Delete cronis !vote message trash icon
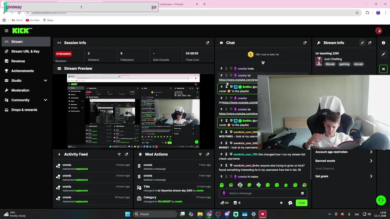390x219 pixels. pos(222,68)
